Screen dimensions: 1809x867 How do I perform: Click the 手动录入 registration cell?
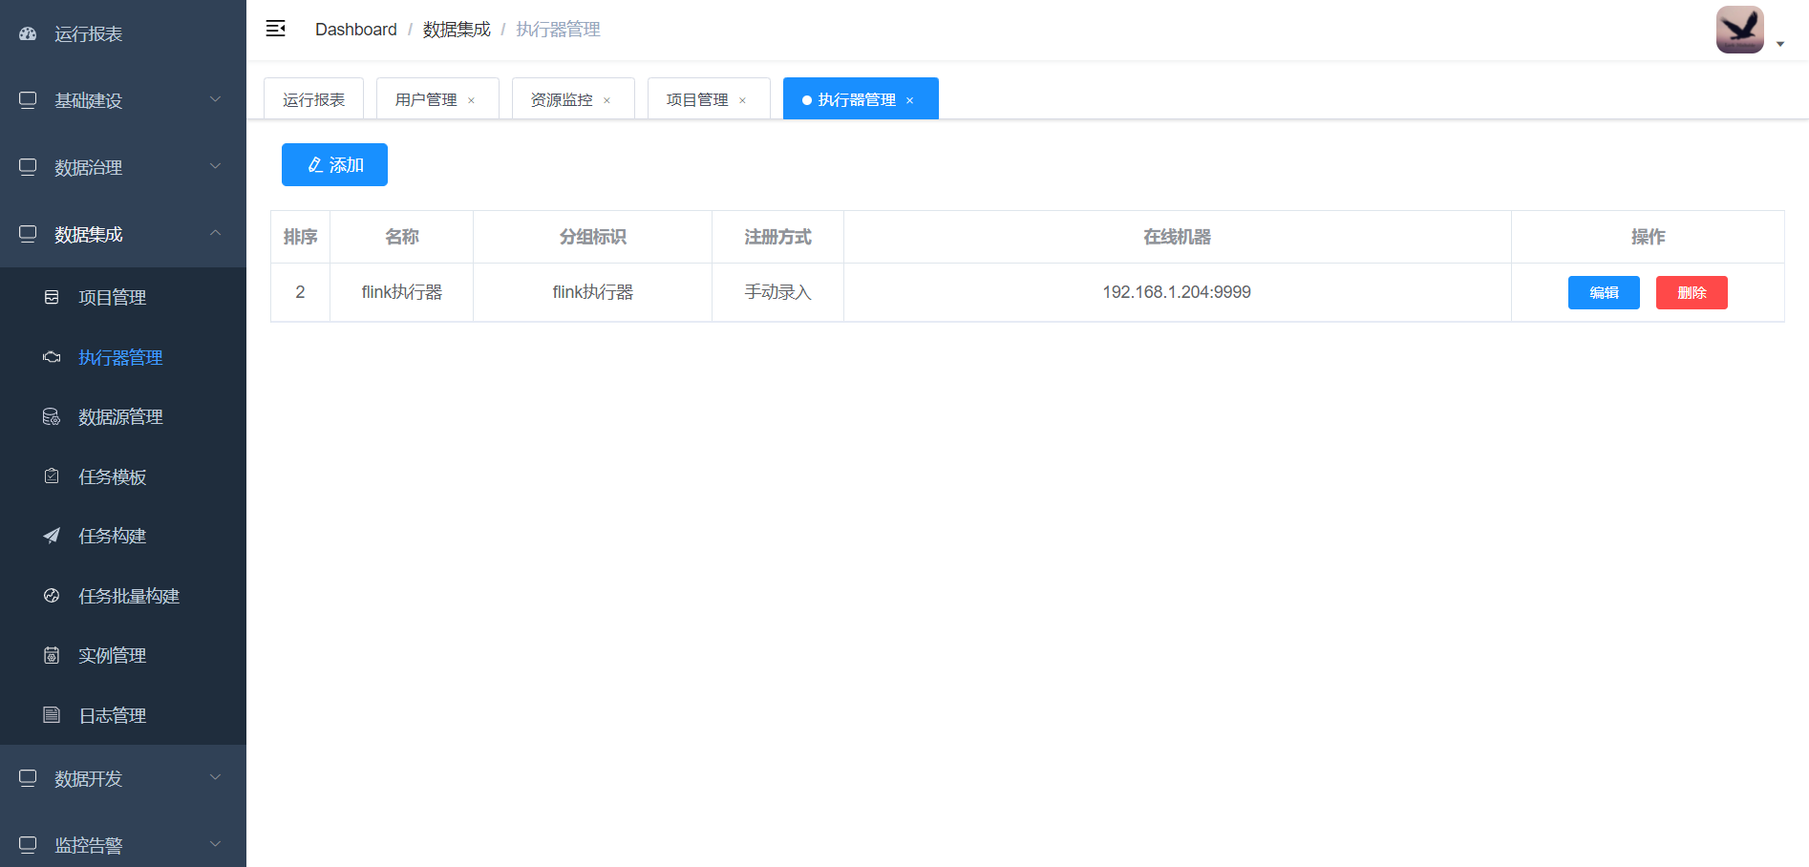coord(777,292)
